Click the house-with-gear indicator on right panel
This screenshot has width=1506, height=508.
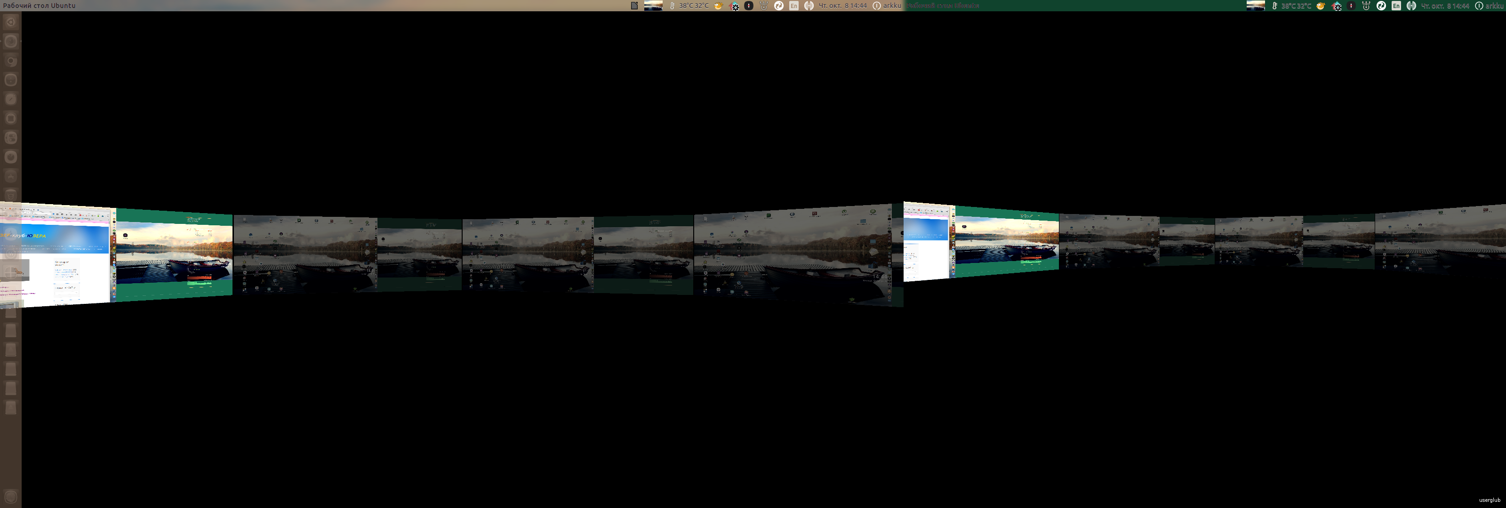point(1337,6)
